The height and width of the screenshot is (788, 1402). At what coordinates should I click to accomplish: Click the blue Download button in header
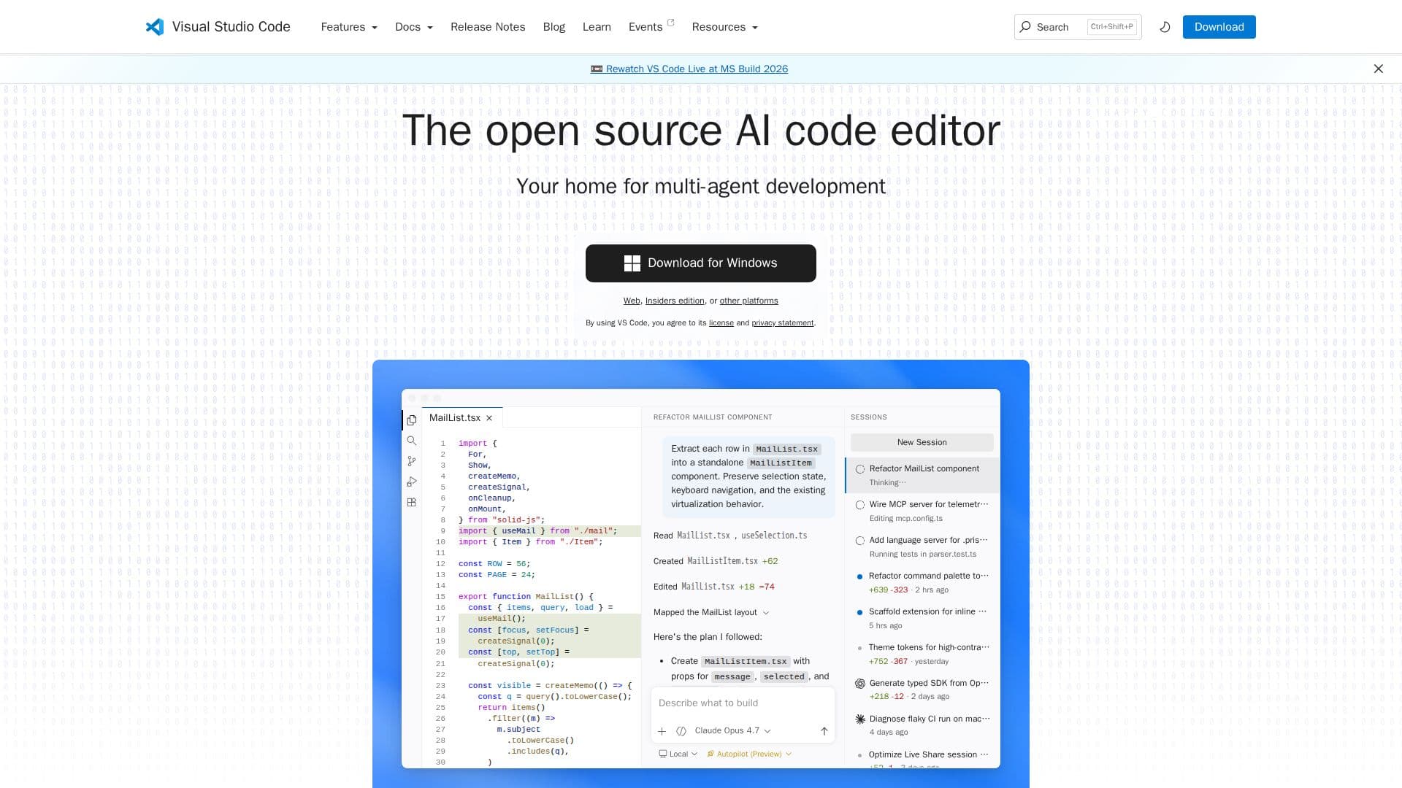click(x=1219, y=27)
